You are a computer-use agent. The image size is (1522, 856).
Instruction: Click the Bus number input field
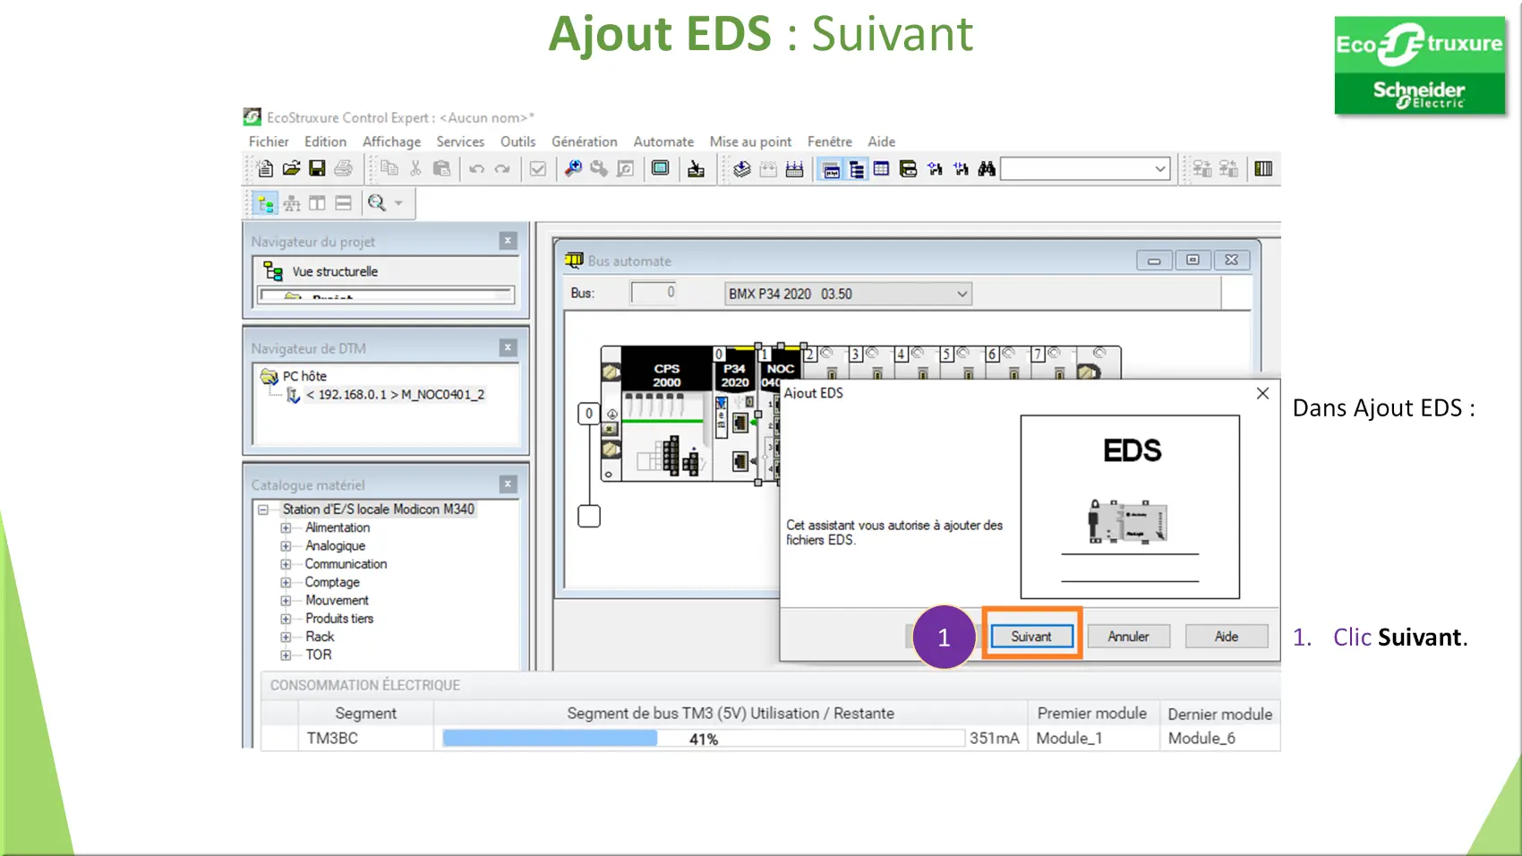click(x=654, y=293)
